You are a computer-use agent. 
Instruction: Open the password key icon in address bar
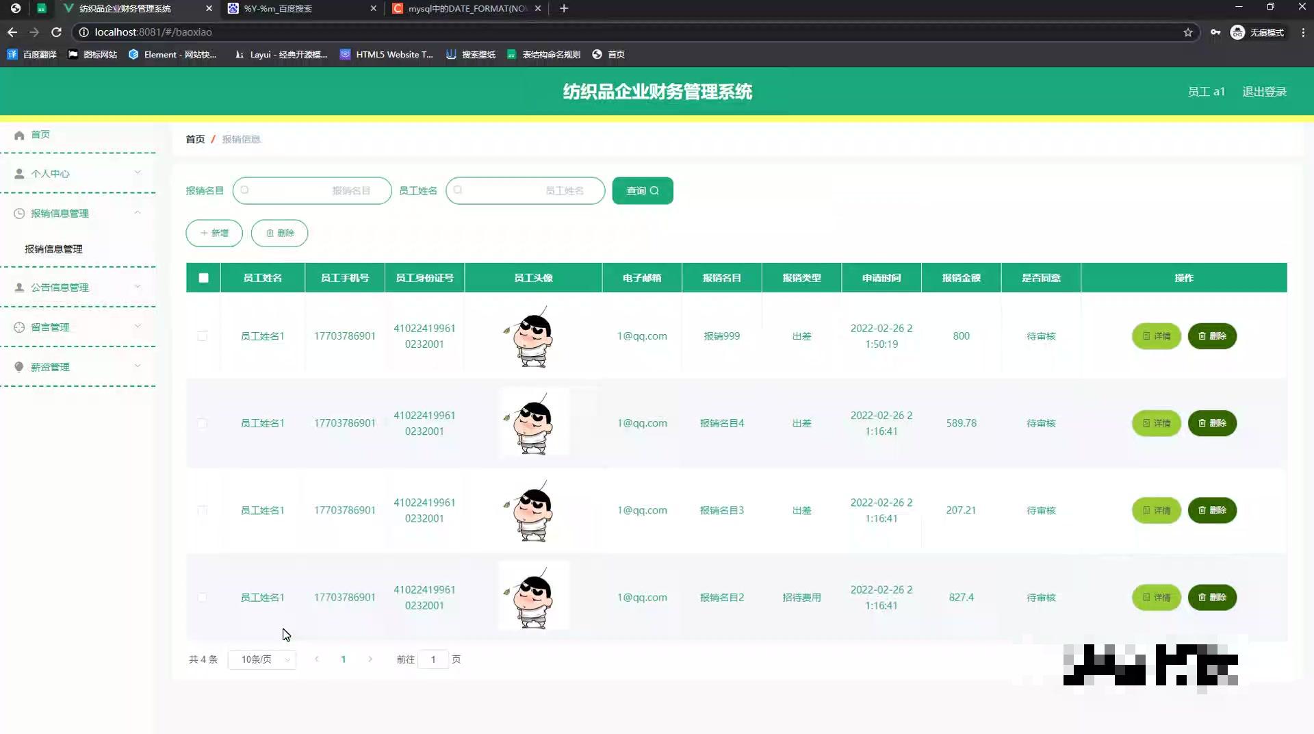click(1215, 32)
